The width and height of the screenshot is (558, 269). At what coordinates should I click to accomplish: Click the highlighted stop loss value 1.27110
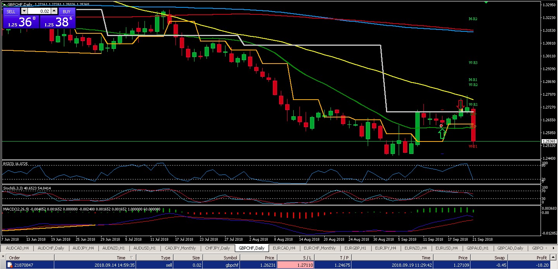295,266
